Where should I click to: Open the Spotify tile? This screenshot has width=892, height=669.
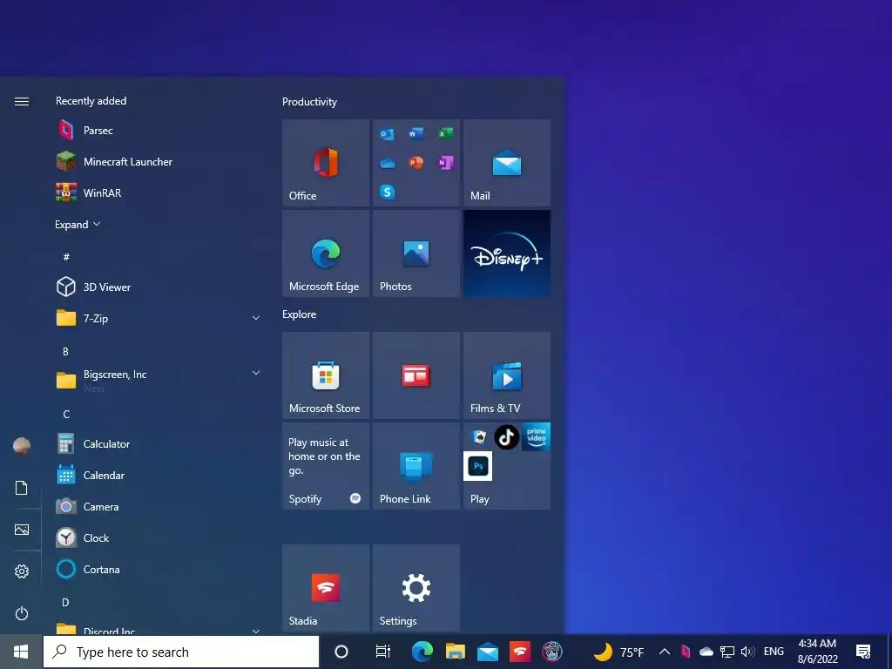point(326,466)
